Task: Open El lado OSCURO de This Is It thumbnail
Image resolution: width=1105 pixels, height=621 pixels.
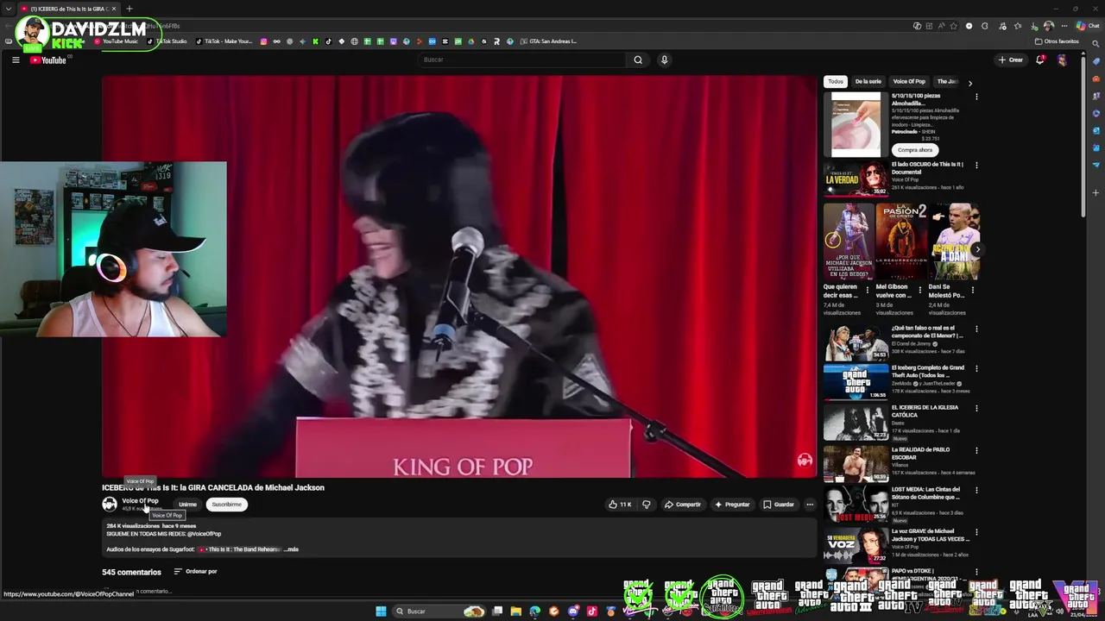Action: (856, 179)
